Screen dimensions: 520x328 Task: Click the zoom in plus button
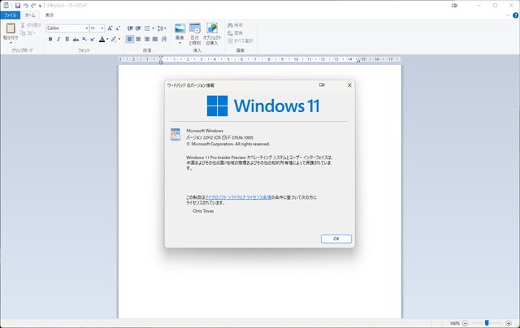pyautogui.click(x=509, y=322)
